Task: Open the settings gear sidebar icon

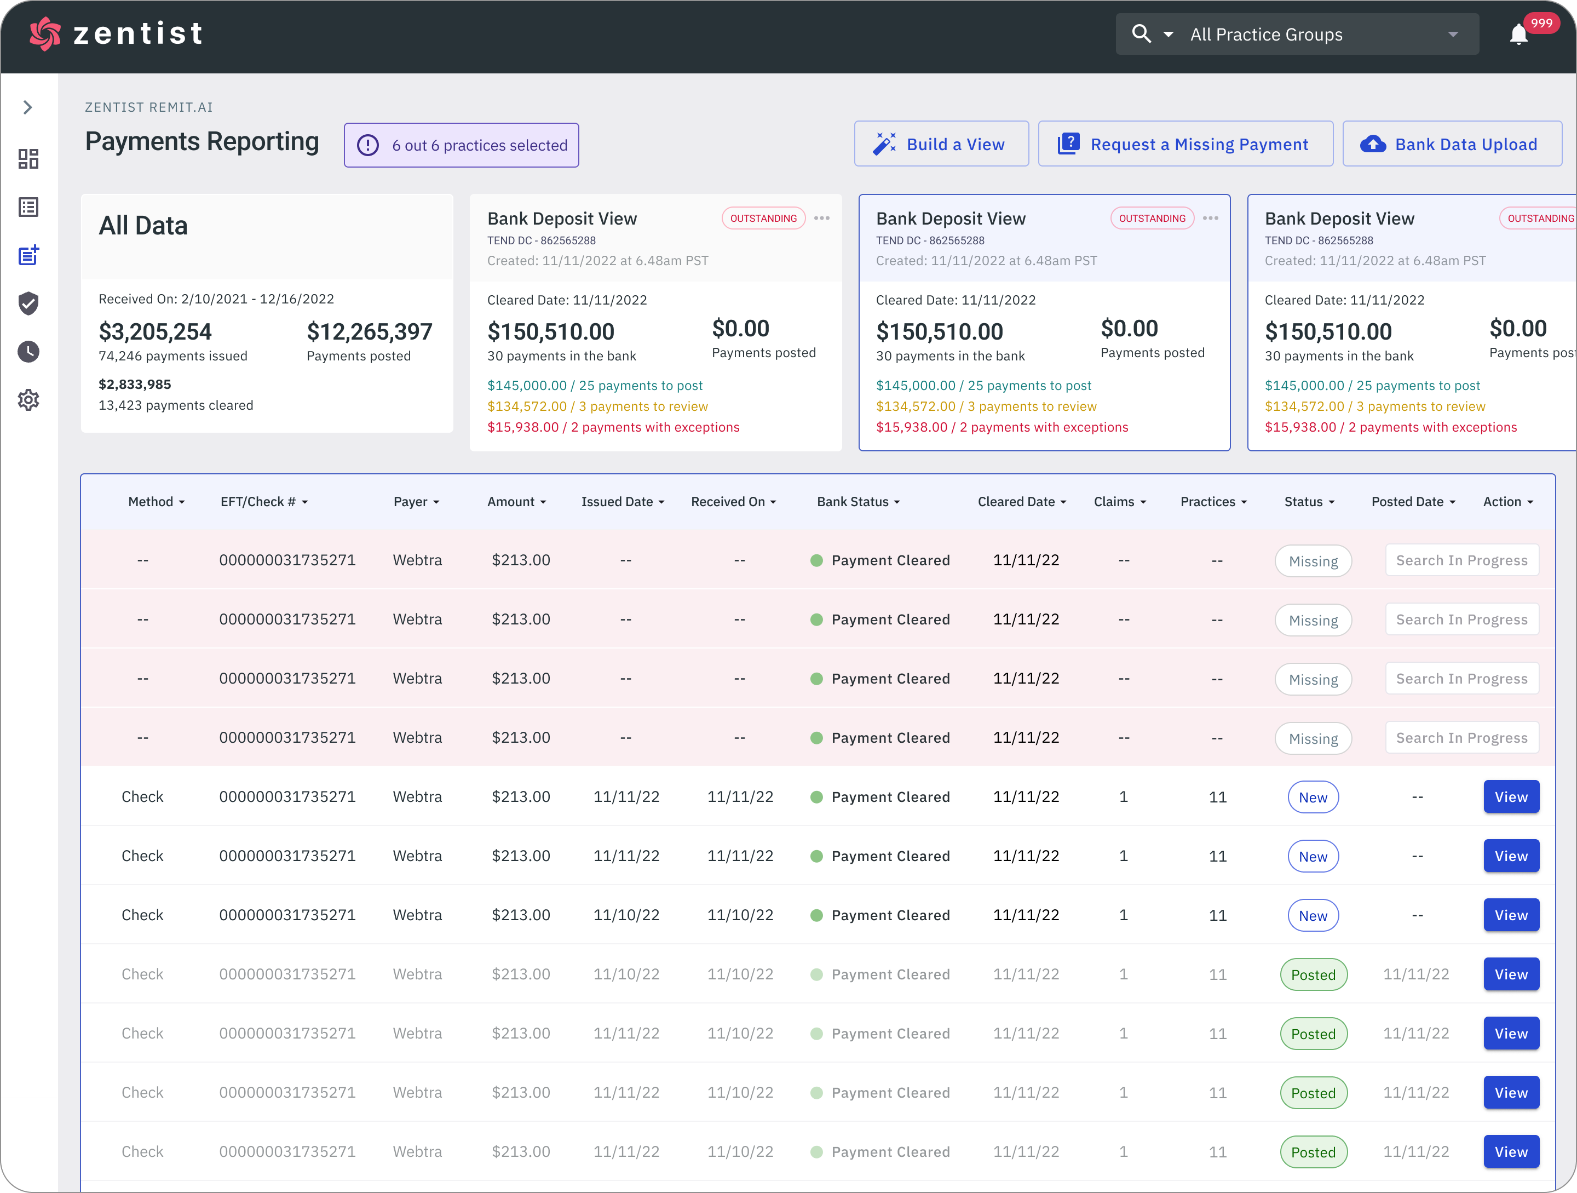Action: pyautogui.click(x=28, y=400)
